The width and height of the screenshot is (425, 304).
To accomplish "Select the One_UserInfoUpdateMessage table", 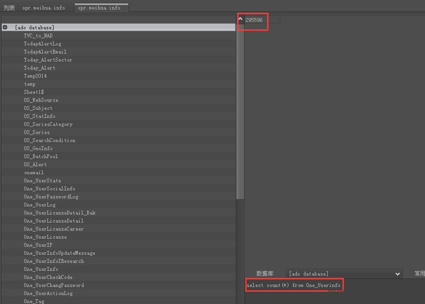I will point(59,253).
